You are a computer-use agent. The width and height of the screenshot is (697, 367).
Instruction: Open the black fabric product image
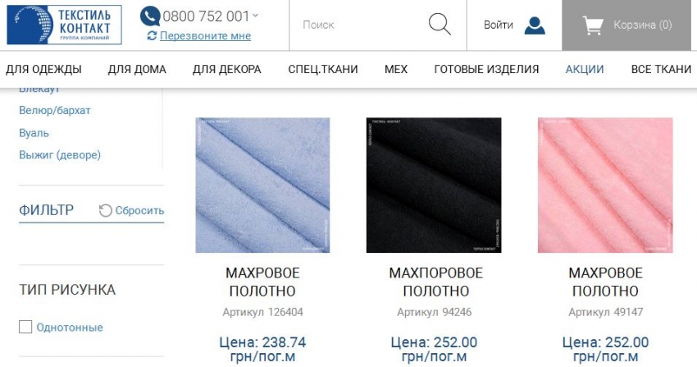point(434,185)
